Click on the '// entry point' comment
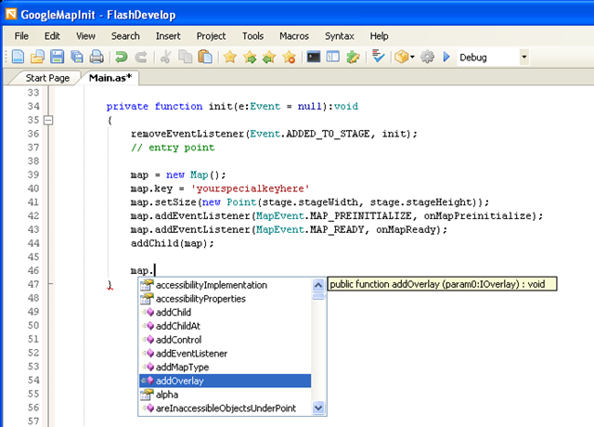The width and height of the screenshot is (594, 427). (173, 148)
